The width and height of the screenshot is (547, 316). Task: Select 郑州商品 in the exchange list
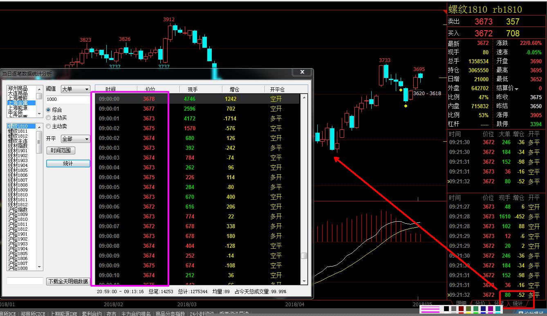(18, 89)
